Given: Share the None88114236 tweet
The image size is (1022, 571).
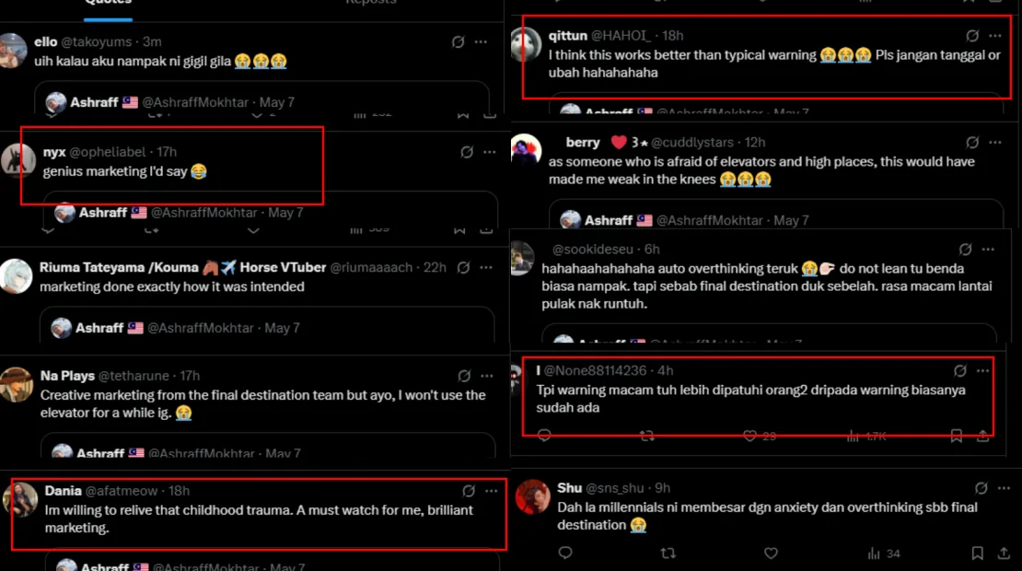Looking at the screenshot, I should [983, 436].
